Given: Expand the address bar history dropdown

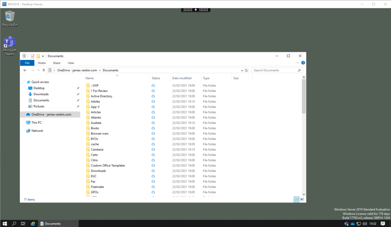Looking at the screenshot, I should [x=242, y=70].
